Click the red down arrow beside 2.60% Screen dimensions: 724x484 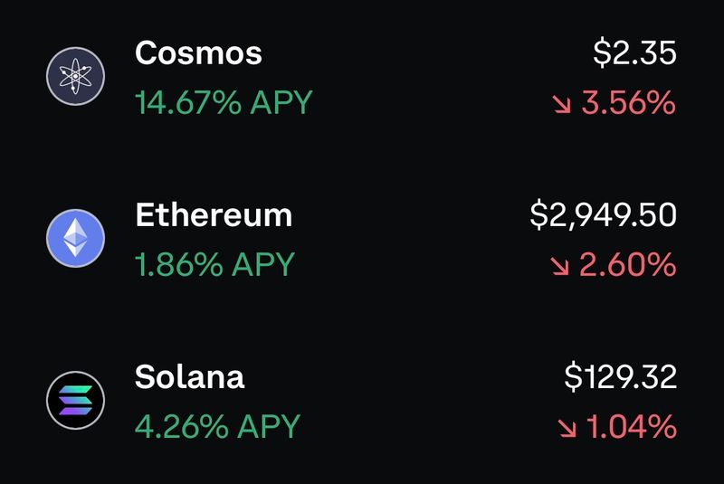coord(563,266)
